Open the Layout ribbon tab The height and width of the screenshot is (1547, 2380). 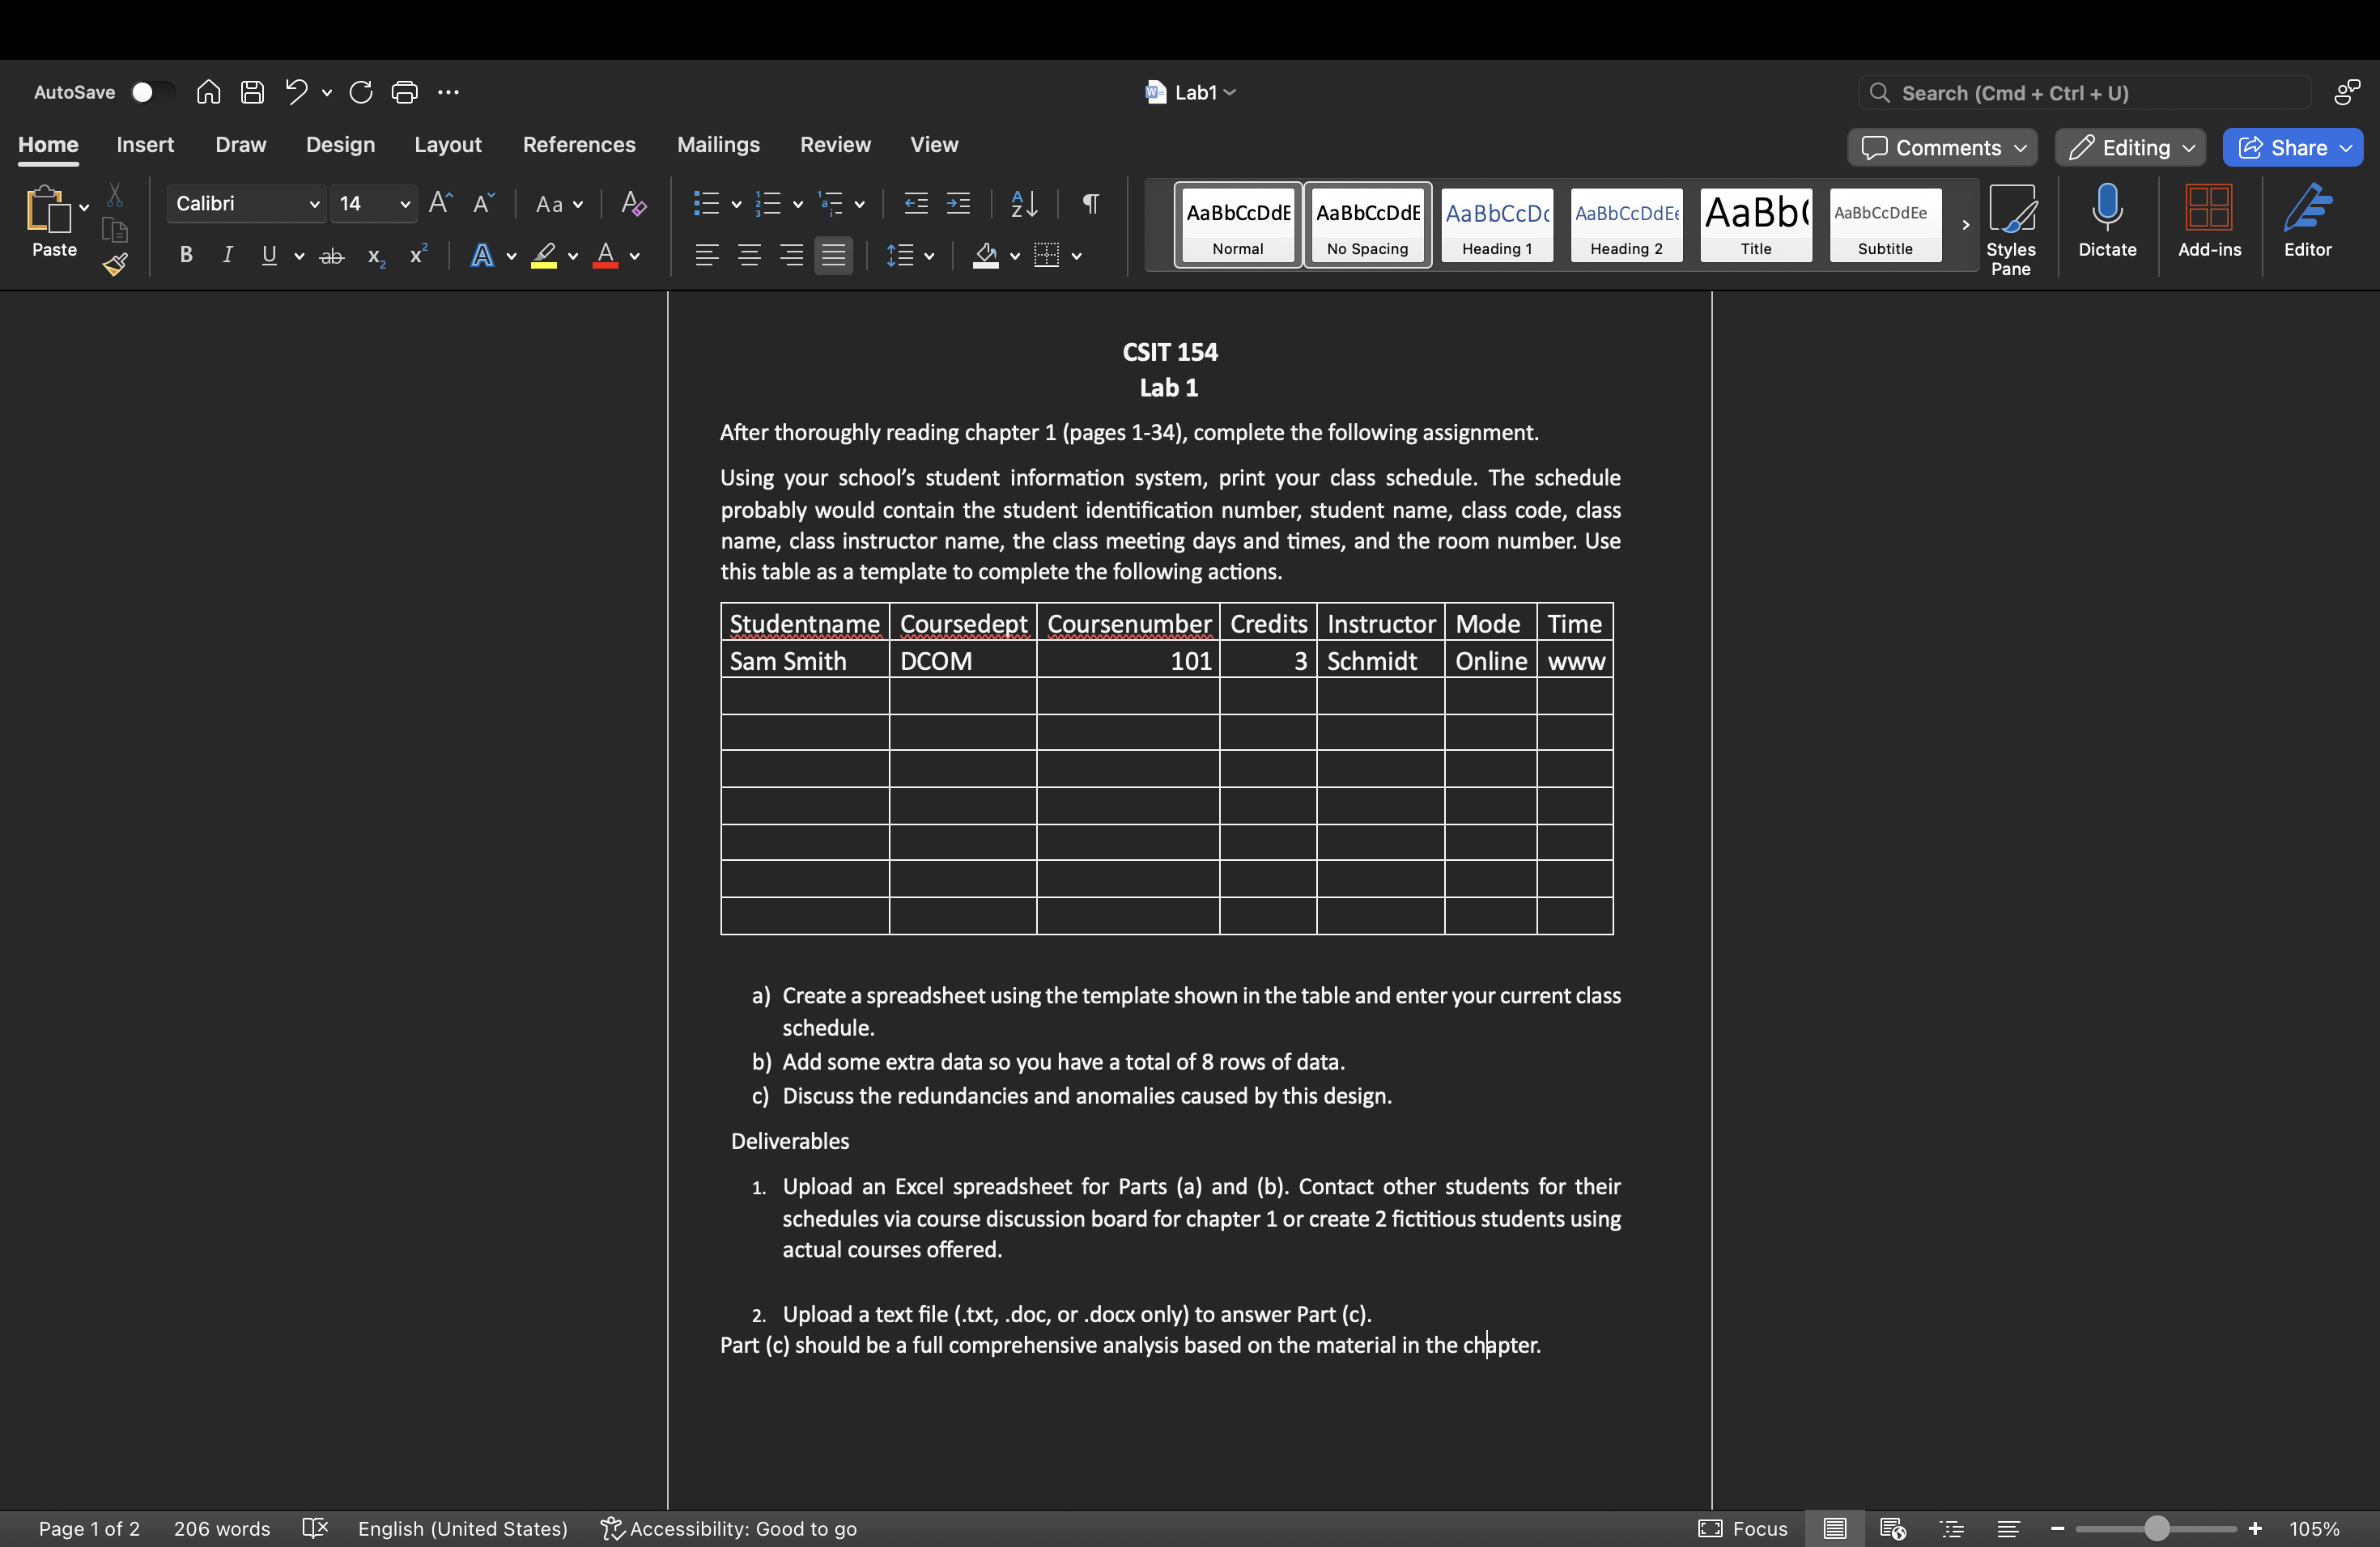(x=447, y=145)
